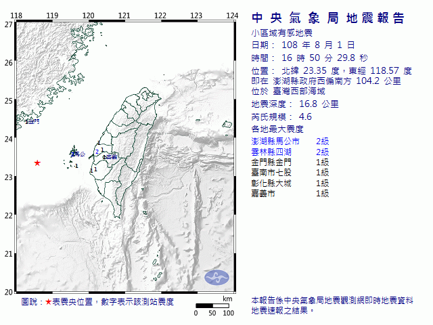This screenshot has width=433, height=325.
Task: Click the legend text 數字表示該測站震度
Action: pyautogui.click(x=137, y=302)
